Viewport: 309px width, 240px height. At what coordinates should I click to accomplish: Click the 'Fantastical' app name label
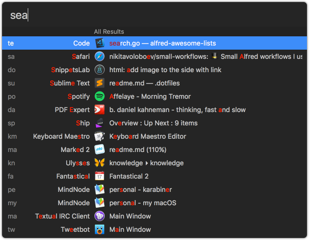tap(73, 177)
